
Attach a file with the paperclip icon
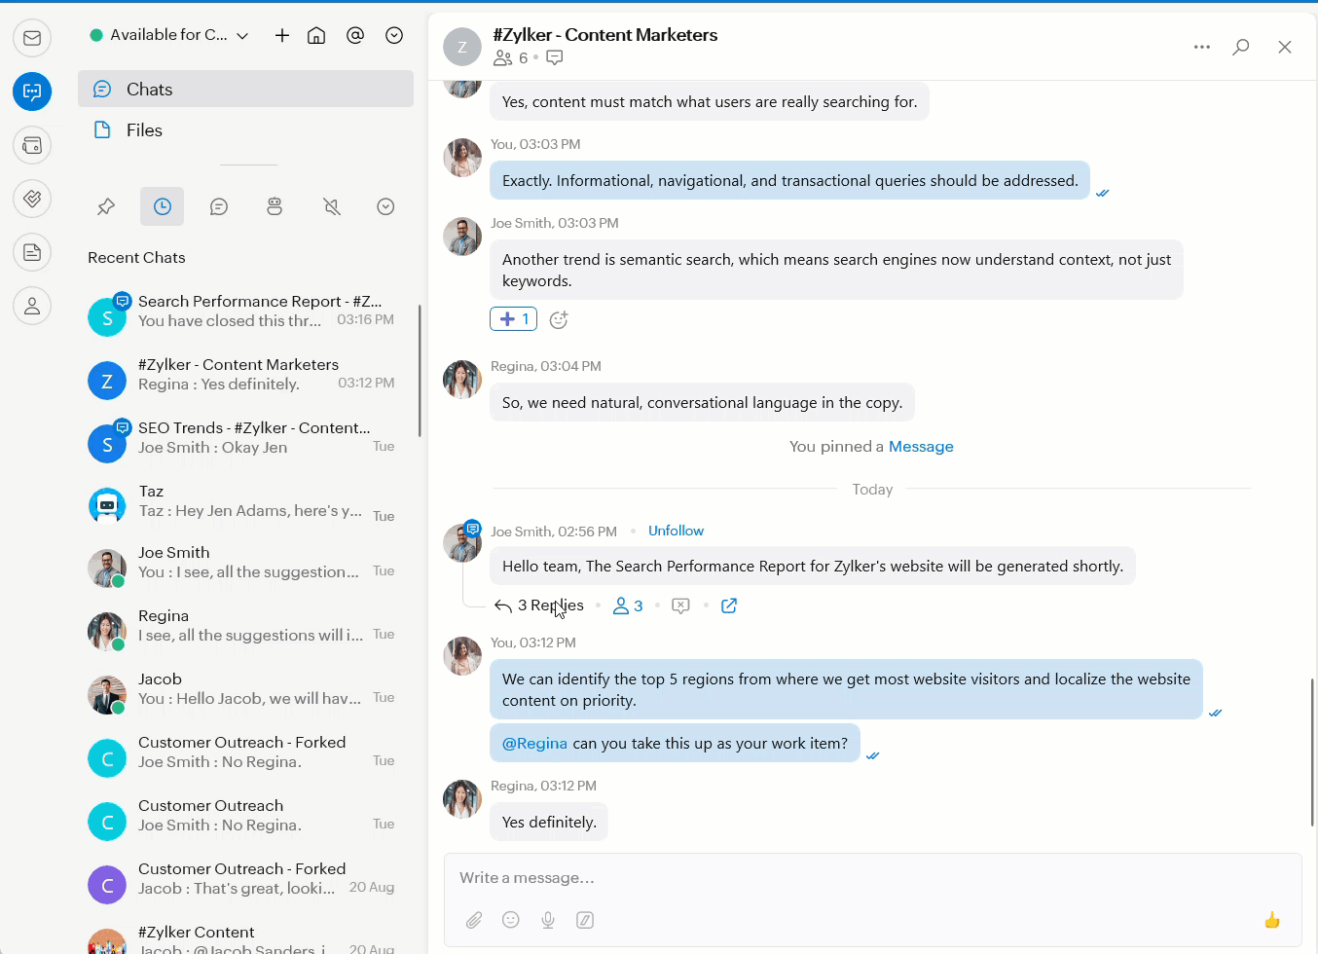click(474, 920)
